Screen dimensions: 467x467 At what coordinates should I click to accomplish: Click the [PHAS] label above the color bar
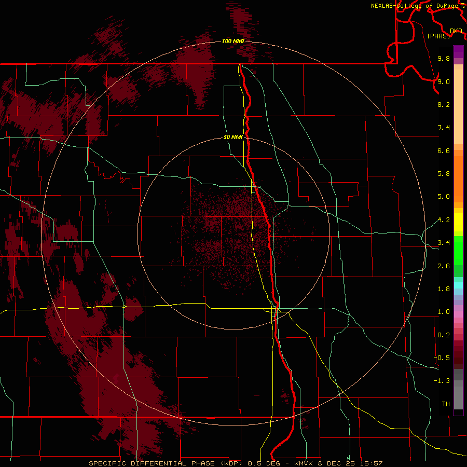pyautogui.click(x=438, y=36)
